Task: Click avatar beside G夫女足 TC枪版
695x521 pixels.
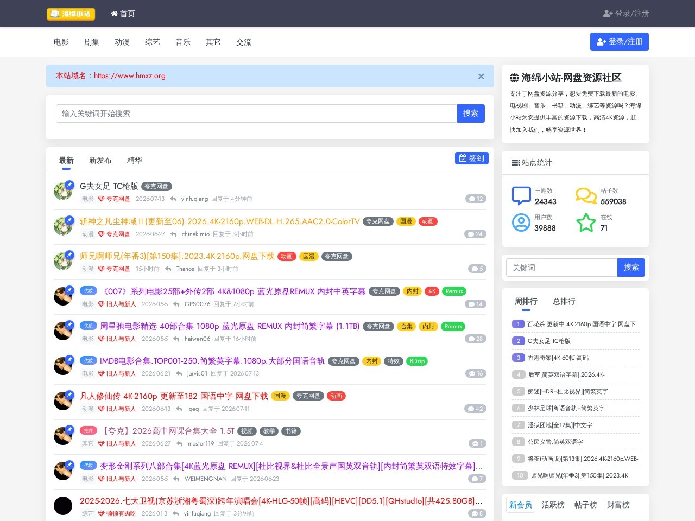Action: point(63,191)
